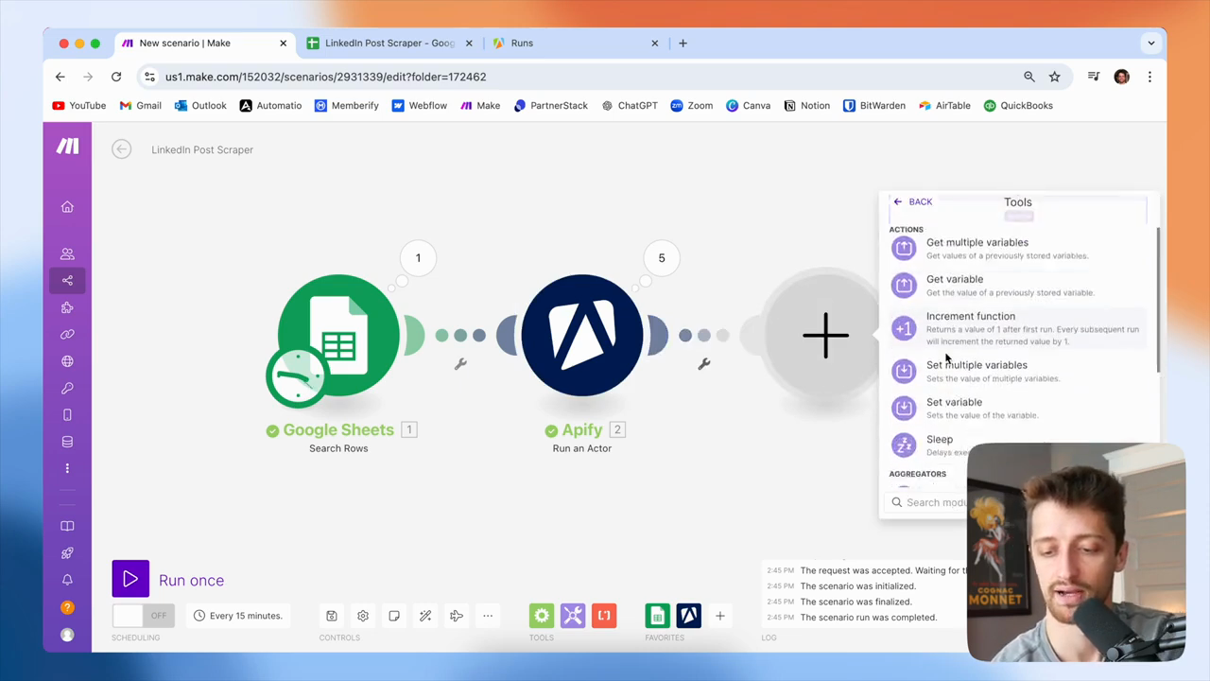Reload the page in Chrome

(116, 77)
